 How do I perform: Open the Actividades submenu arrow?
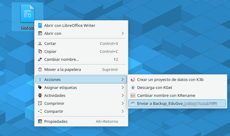[x=122, y=95]
